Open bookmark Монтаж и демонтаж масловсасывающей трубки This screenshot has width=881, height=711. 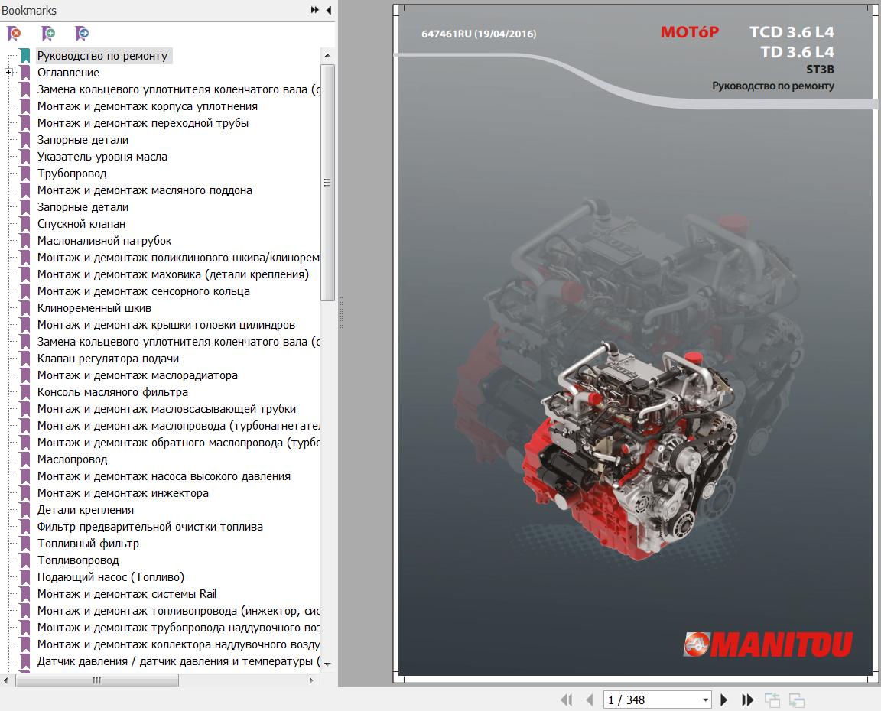(166, 410)
